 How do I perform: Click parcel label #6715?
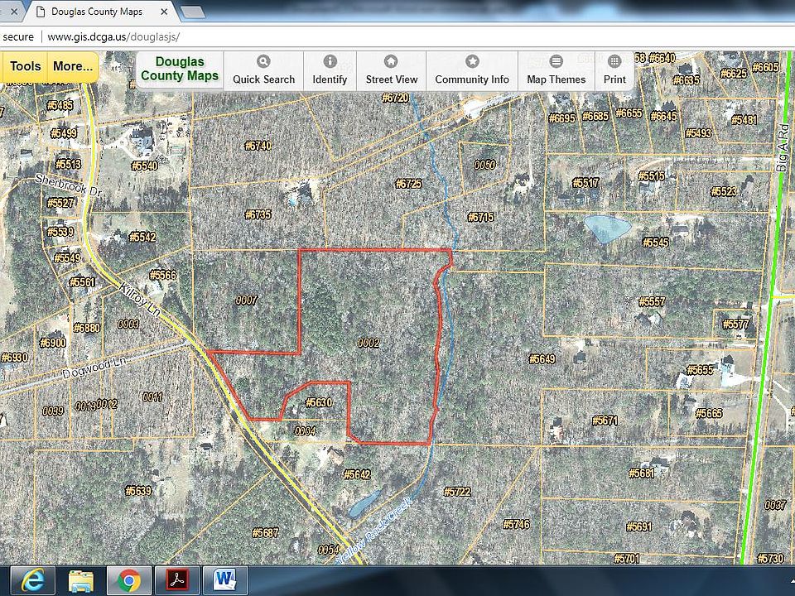pos(480,217)
